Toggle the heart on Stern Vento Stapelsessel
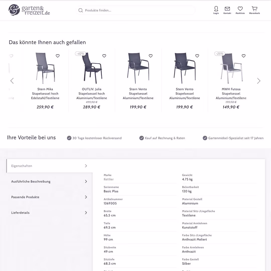The width and height of the screenshot is (271, 271). coord(151,56)
